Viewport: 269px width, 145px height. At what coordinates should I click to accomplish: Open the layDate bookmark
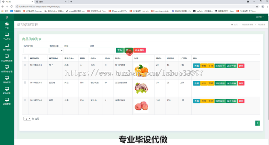[x=203, y=11]
